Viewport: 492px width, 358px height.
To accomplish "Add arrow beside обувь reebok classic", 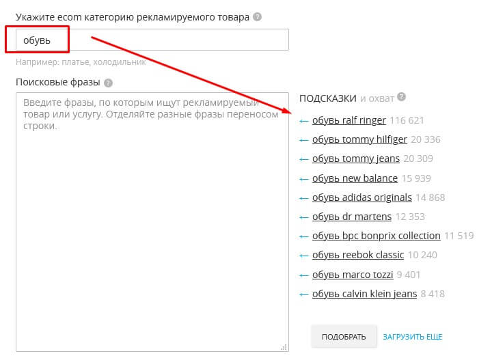I will pyautogui.click(x=303, y=256).
